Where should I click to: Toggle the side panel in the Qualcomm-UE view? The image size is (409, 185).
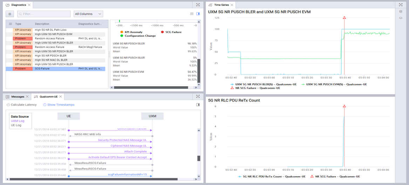198,105
